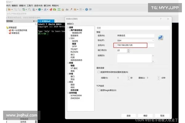Open dropdown arrow next to open folder icon

(x=12, y=10)
